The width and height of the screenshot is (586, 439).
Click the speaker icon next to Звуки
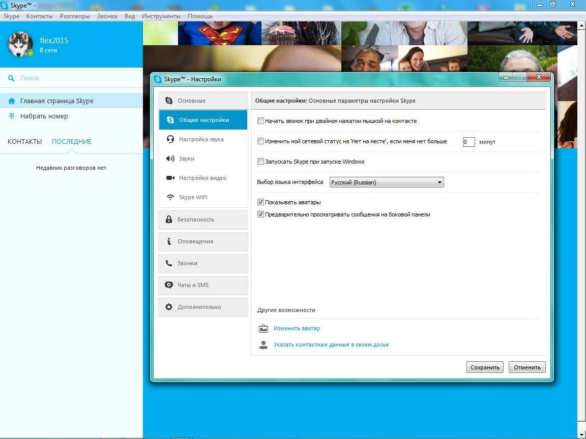170,159
